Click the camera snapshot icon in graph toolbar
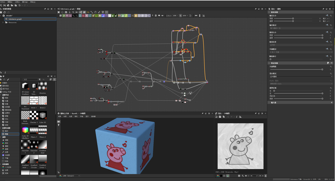This screenshot has width=335, height=181. (66, 12)
